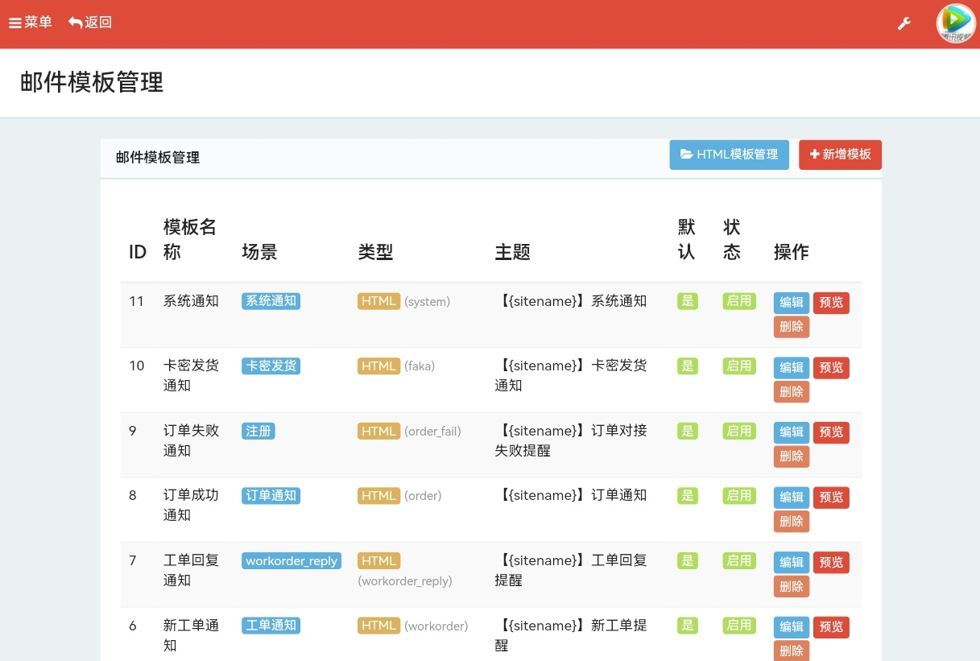Edit the 系统通知 template row
The width and height of the screenshot is (980, 661).
[x=792, y=303]
